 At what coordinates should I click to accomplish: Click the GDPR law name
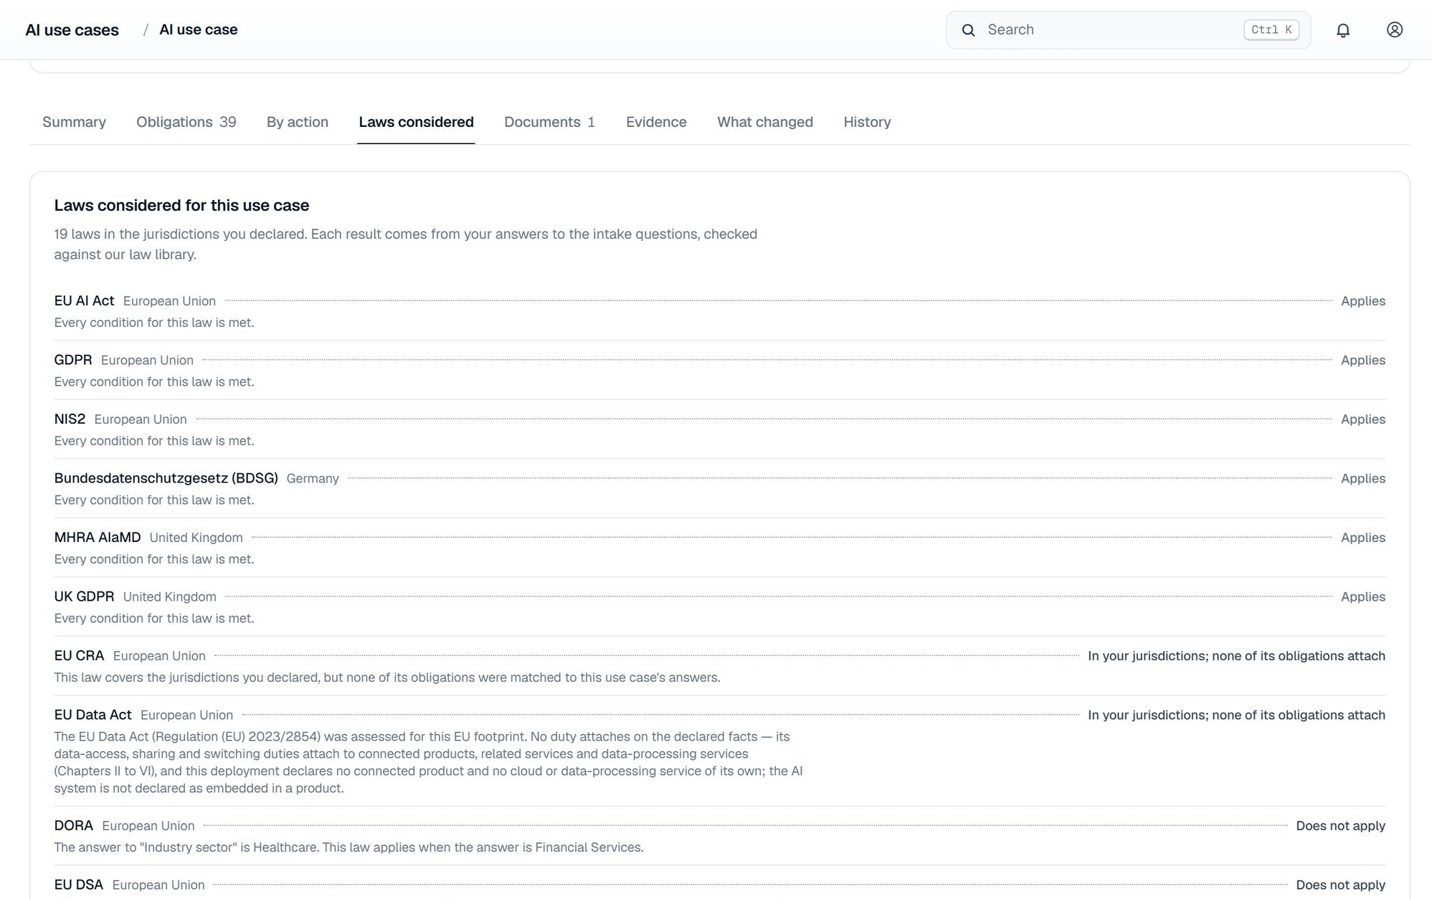click(x=73, y=360)
